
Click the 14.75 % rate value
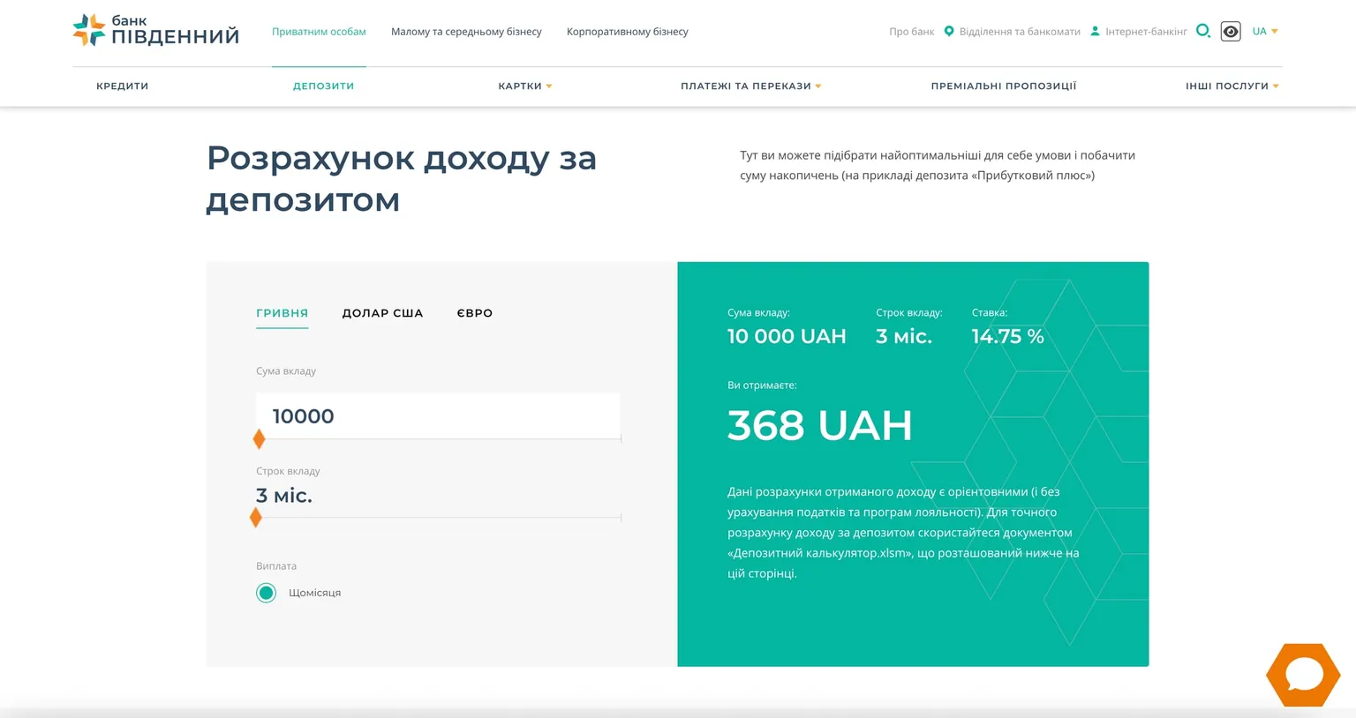1007,336
